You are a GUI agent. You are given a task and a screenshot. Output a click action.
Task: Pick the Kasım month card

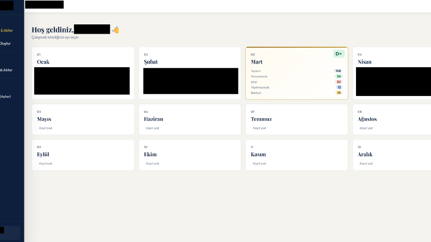pyautogui.click(x=297, y=155)
